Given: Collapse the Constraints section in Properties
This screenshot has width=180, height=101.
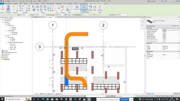Looking at the screenshot, I should (179, 28).
